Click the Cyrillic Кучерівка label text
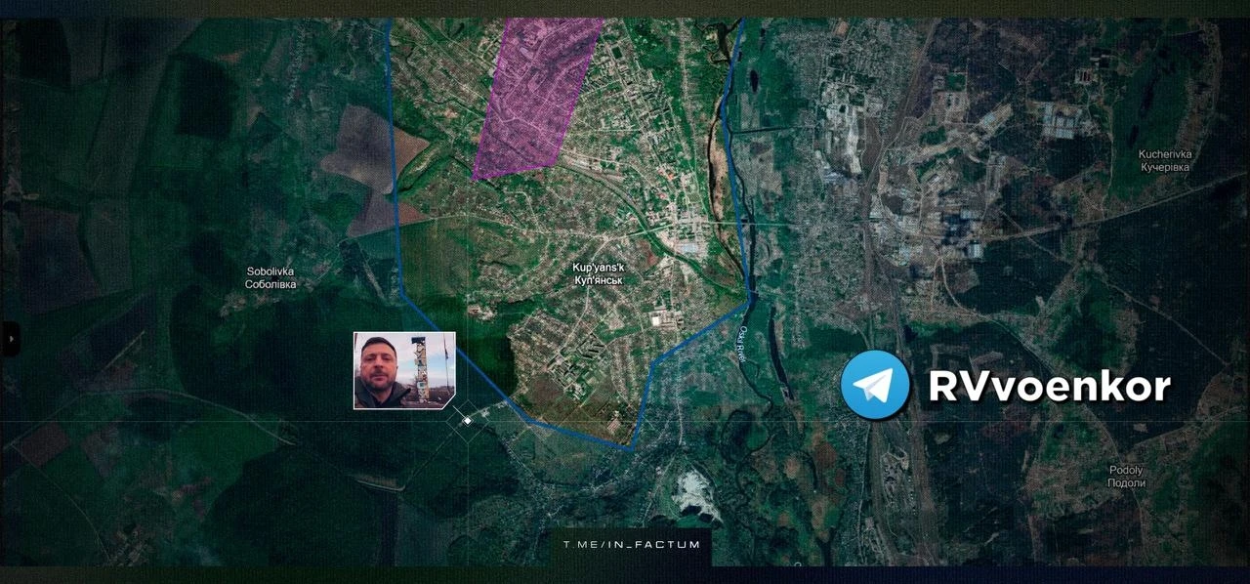This screenshot has height=584, width=1250. click(1165, 167)
